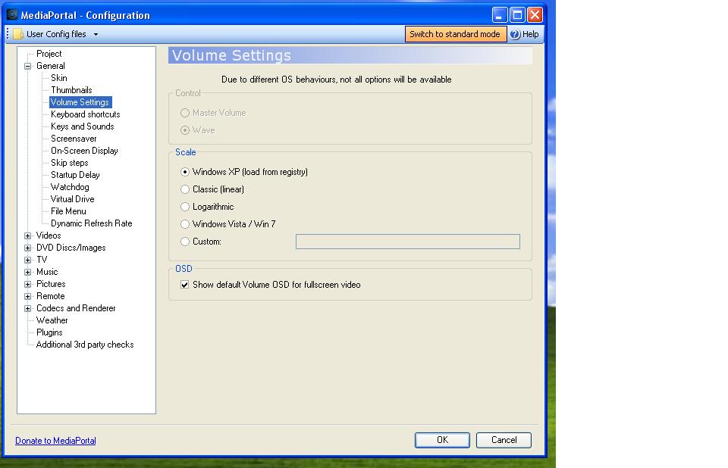Viewport: 728px width, 468px height.
Task: Open Watchdog settings
Action: (x=70, y=187)
